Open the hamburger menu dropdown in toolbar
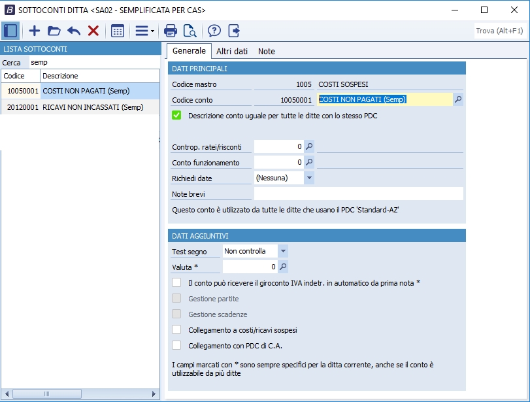530x402 pixels. [x=144, y=31]
